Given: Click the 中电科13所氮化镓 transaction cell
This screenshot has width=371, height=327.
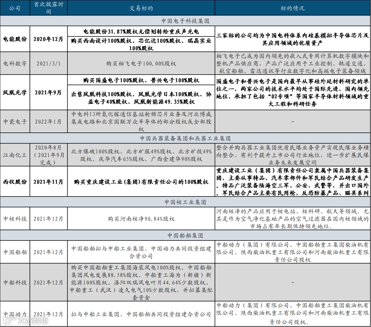Looking at the screenshot, I should click(141, 121).
